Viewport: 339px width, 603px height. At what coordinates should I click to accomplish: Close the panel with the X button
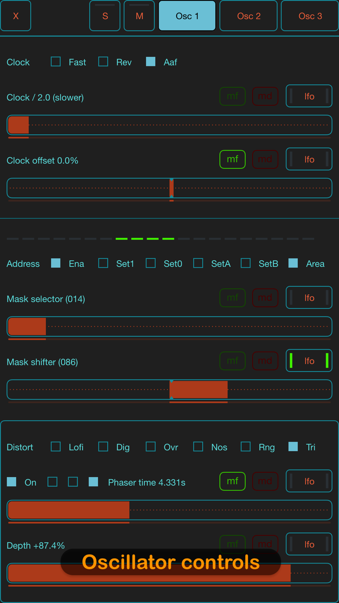click(x=16, y=16)
